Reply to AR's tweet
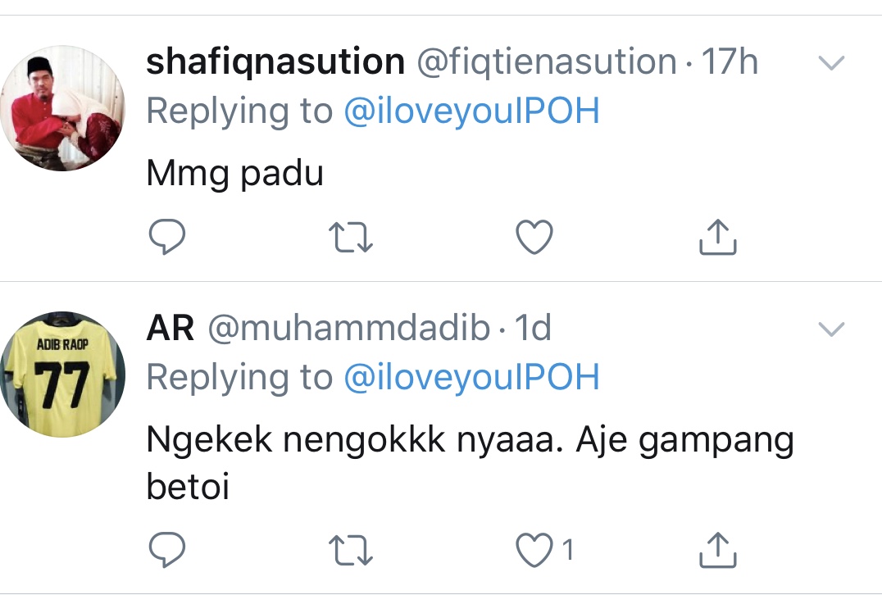882x595 pixels. pyautogui.click(x=166, y=551)
